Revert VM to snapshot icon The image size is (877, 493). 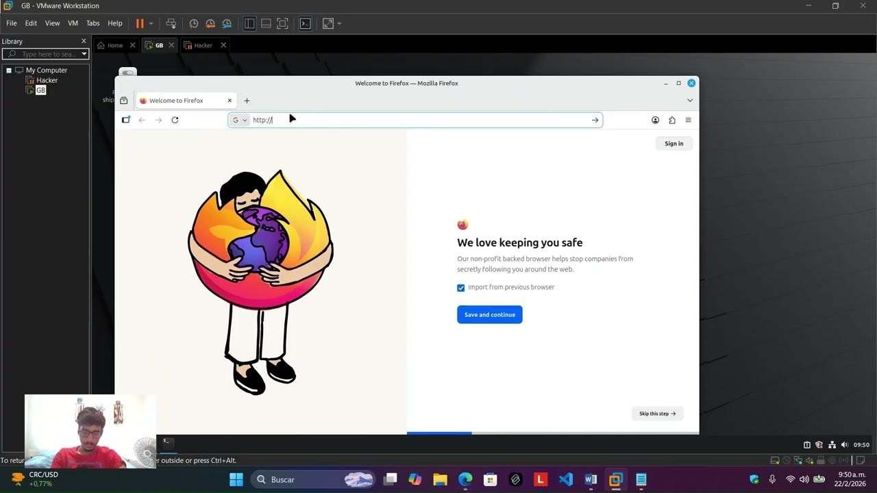210,23
